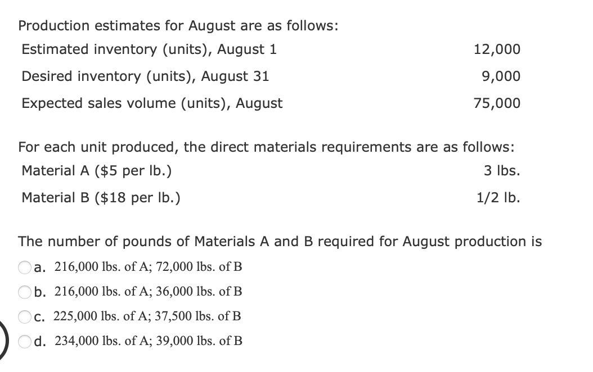Select answer option d radio button
Viewport: 593px width, 372px height.
tap(24, 341)
